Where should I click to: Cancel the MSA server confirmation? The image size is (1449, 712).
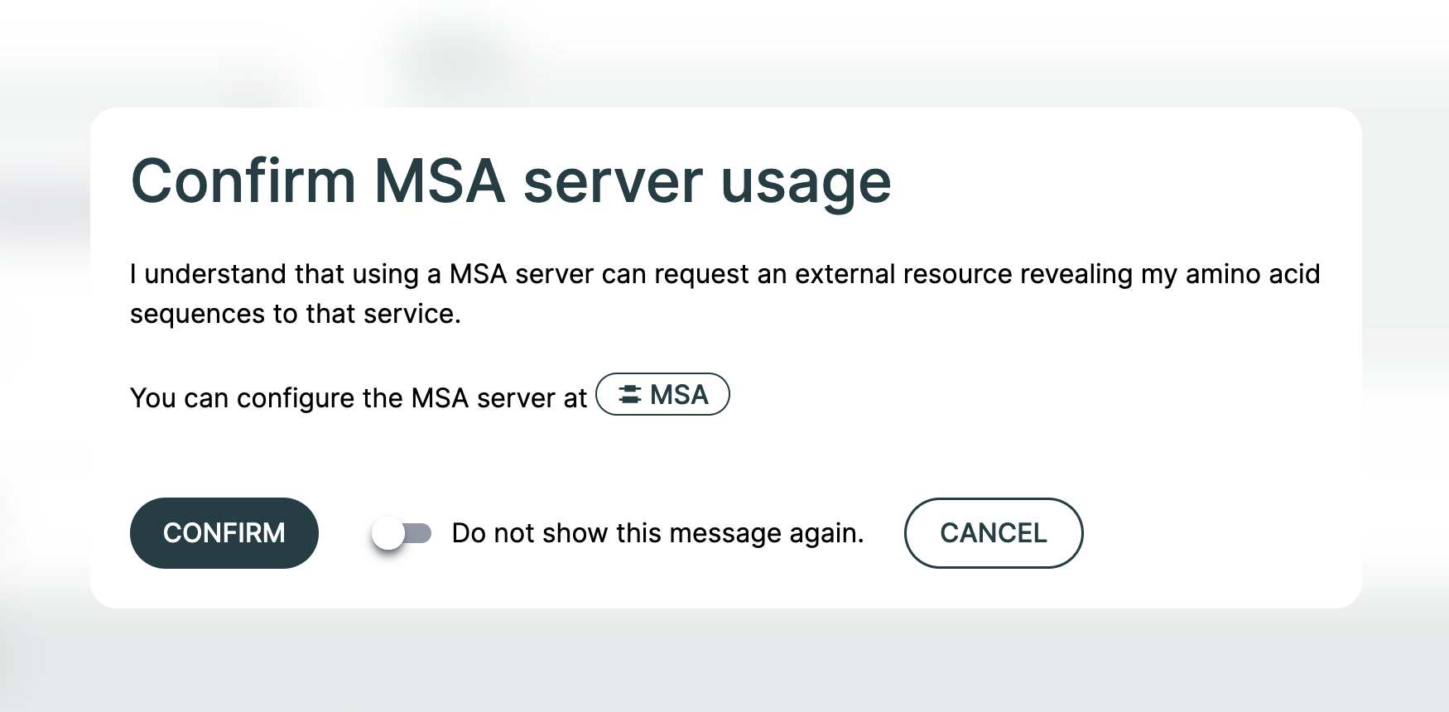994,533
